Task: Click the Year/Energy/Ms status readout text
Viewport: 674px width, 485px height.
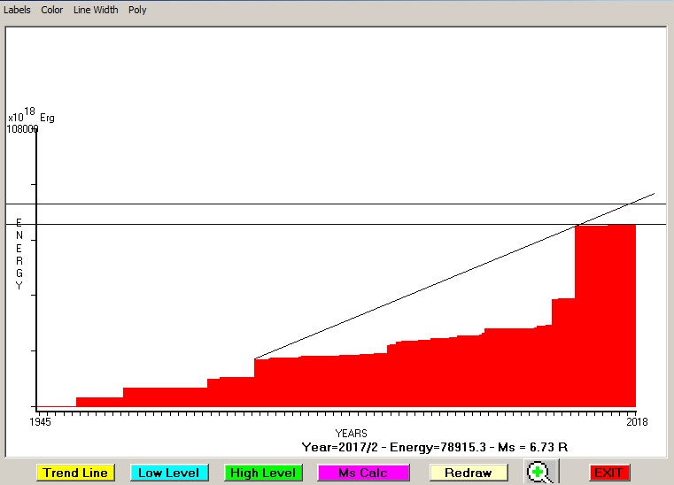Action: click(434, 447)
